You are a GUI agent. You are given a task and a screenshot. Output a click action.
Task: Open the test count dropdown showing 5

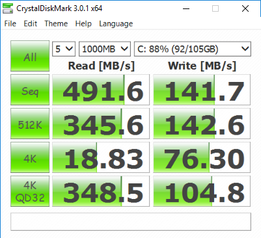point(64,49)
